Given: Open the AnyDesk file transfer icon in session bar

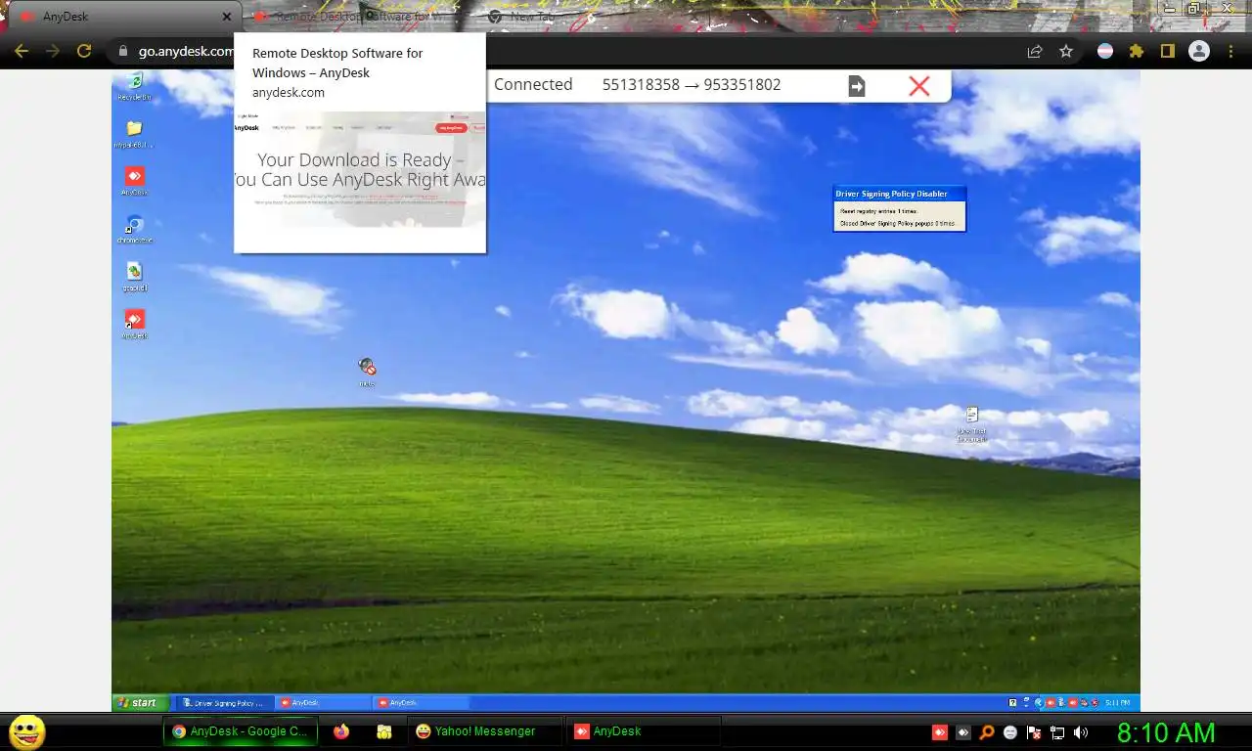Looking at the screenshot, I should (x=856, y=86).
